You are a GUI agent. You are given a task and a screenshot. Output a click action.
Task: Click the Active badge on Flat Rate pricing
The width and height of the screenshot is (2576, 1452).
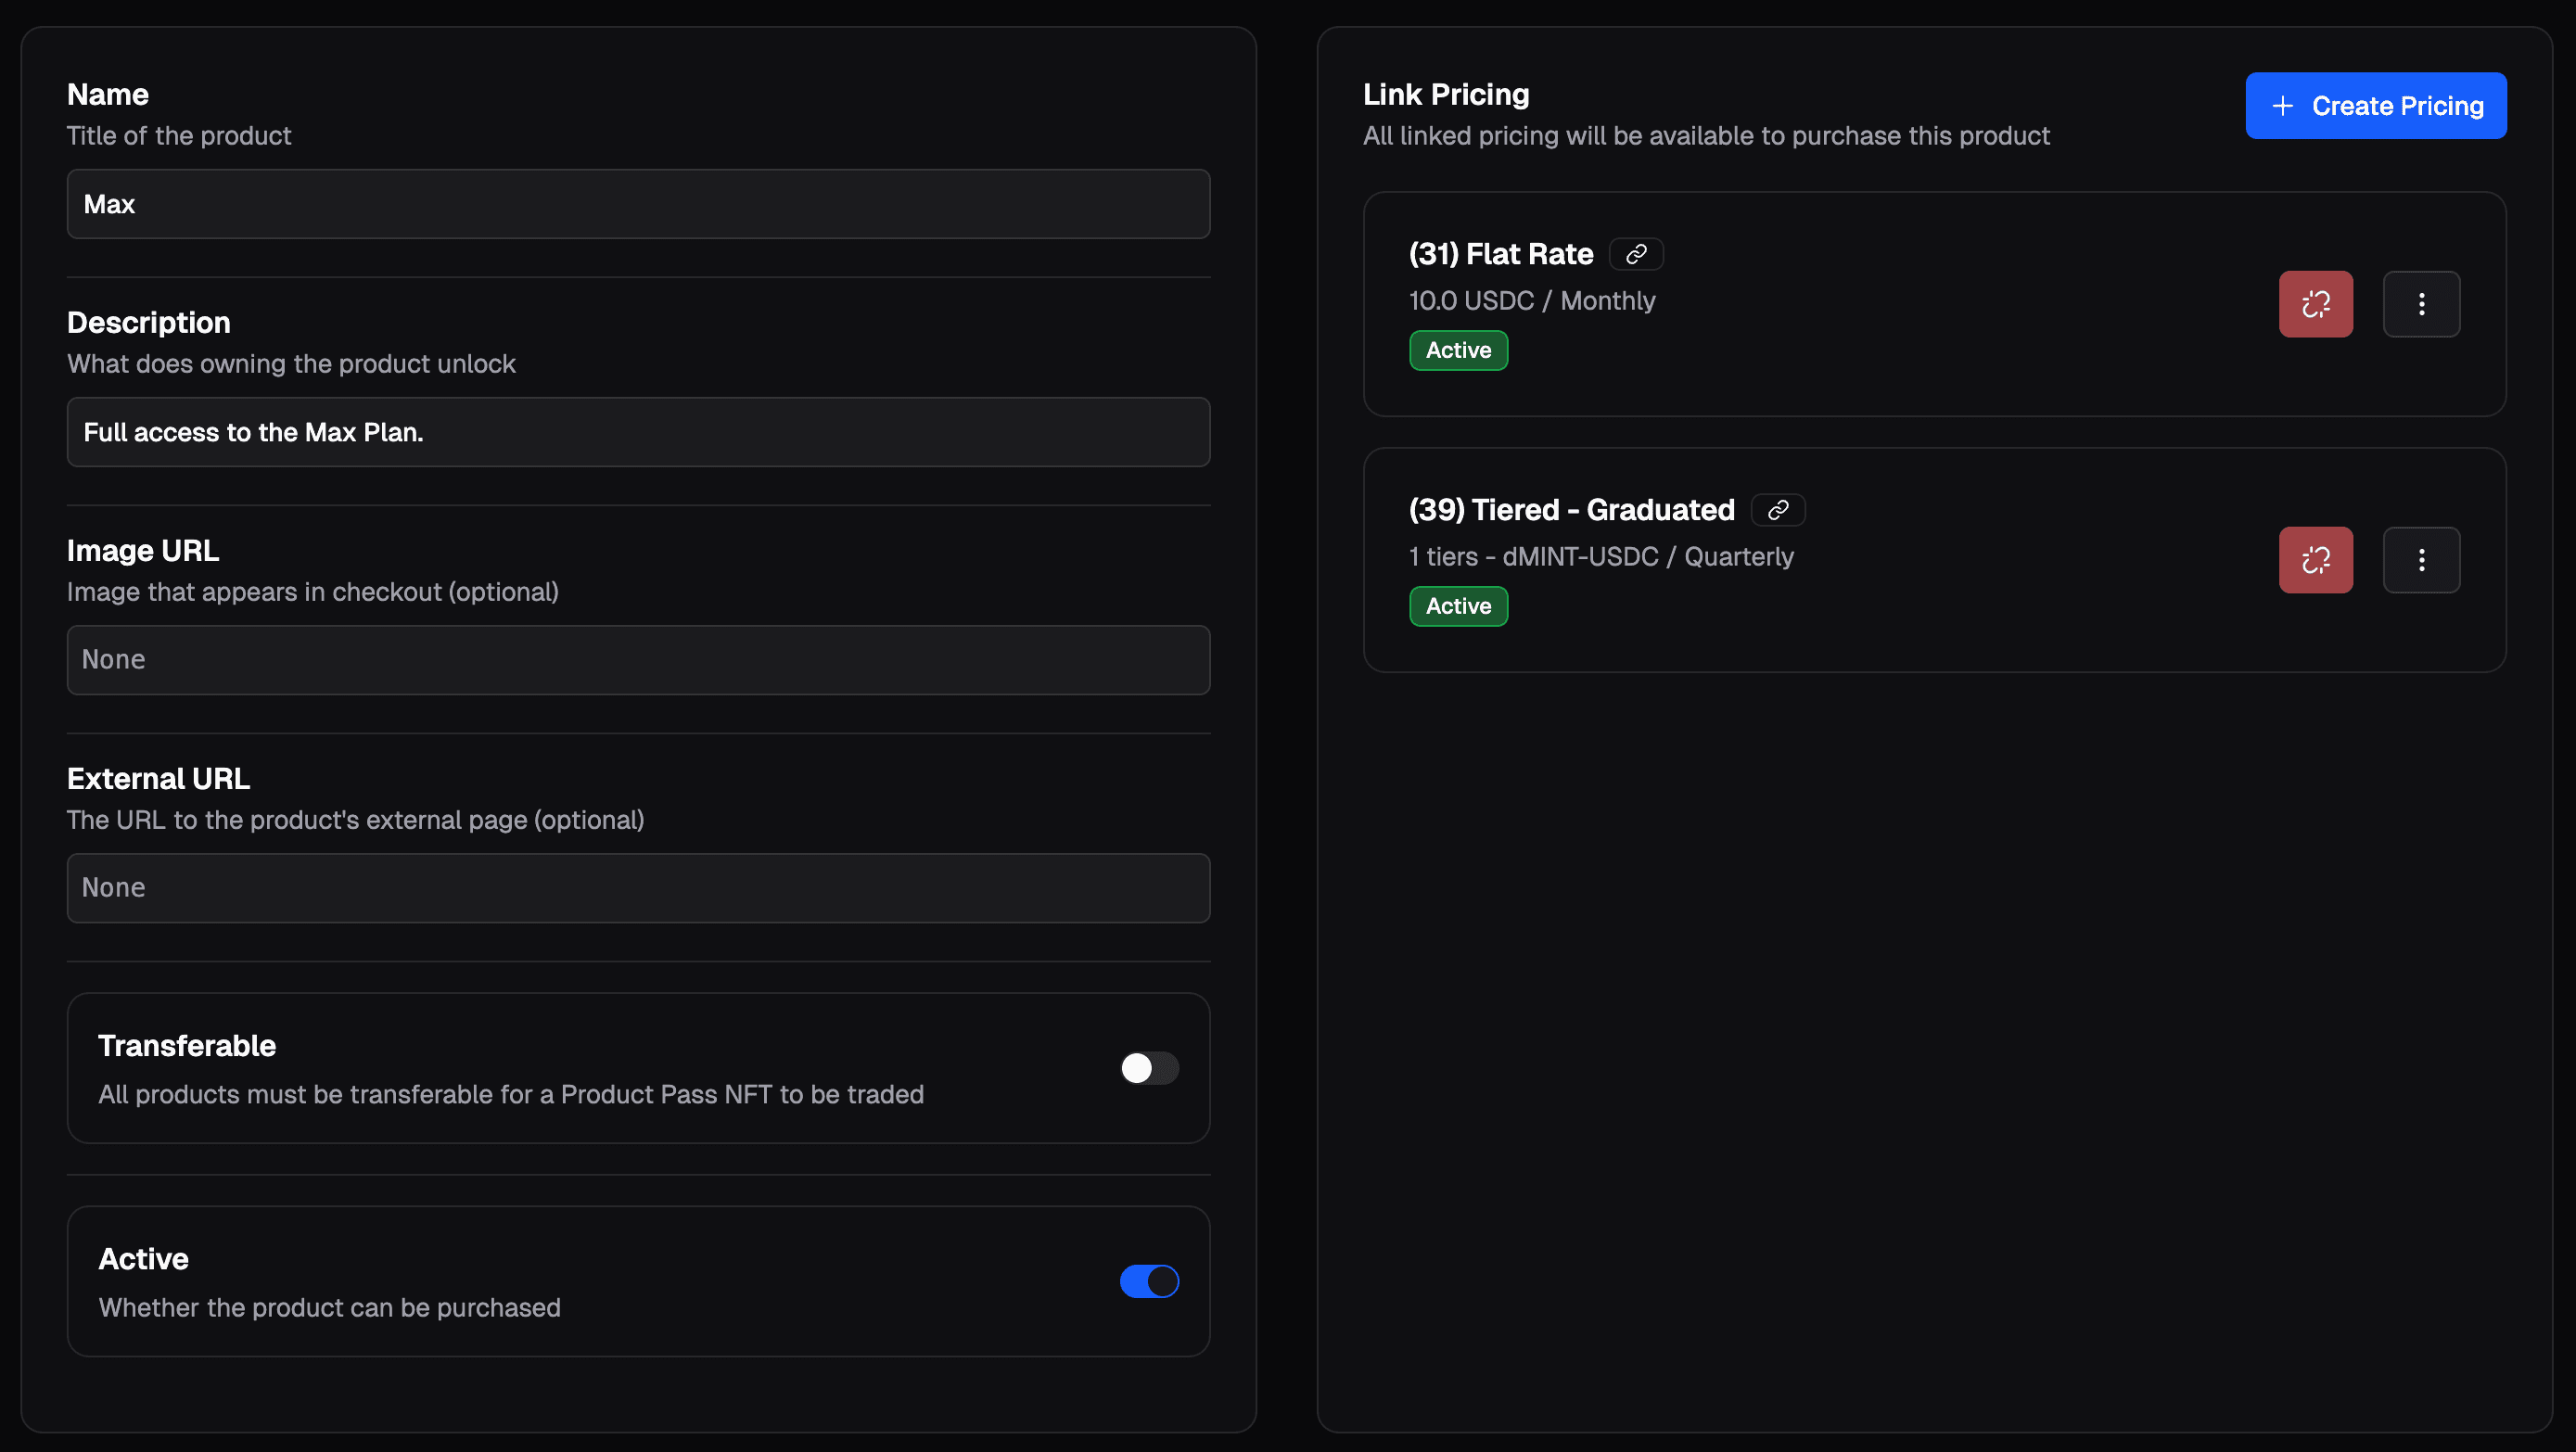tap(1457, 350)
